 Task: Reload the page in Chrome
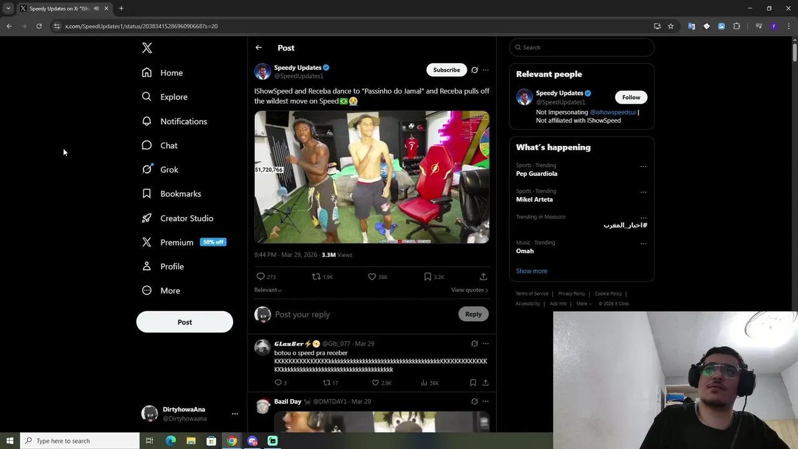39,26
